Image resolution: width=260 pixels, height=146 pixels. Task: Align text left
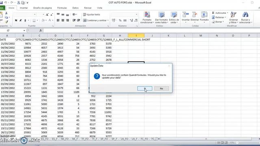point(58,20)
